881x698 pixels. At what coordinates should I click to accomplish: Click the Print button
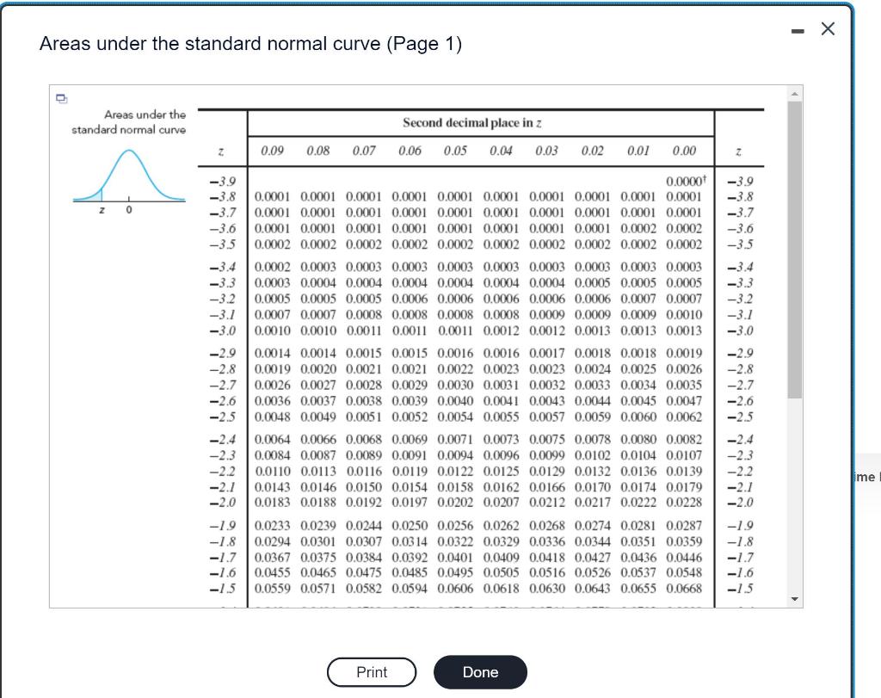click(372, 672)
